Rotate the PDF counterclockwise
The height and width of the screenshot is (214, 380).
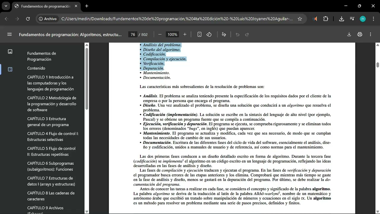point(209,34)
